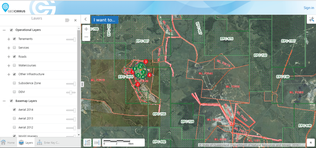Toggle the Basemap Layers checkbox
The image size is (316, 148).
coord(12,101)
